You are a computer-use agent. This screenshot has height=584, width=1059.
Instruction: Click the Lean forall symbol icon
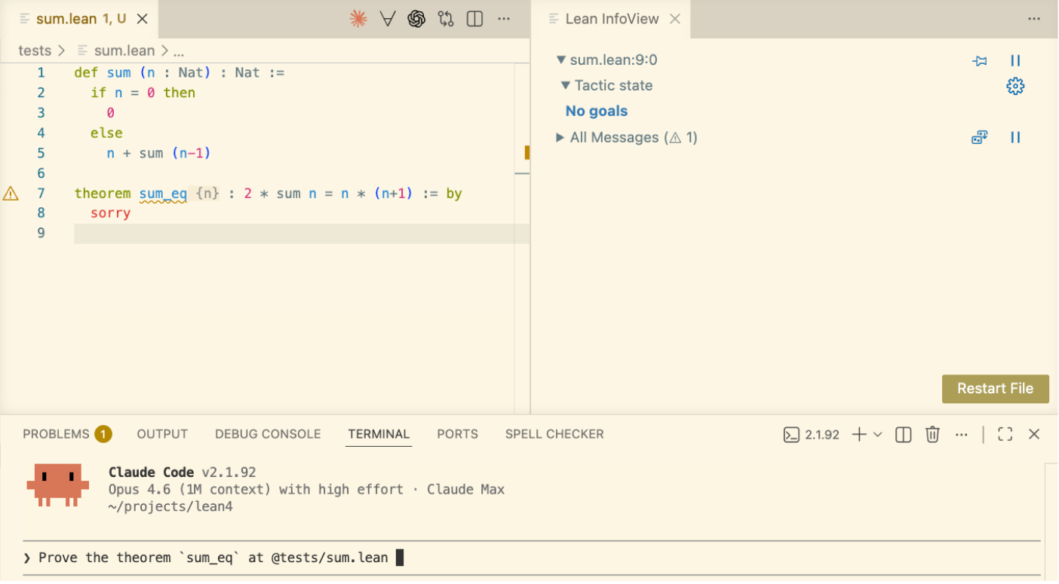388,19
